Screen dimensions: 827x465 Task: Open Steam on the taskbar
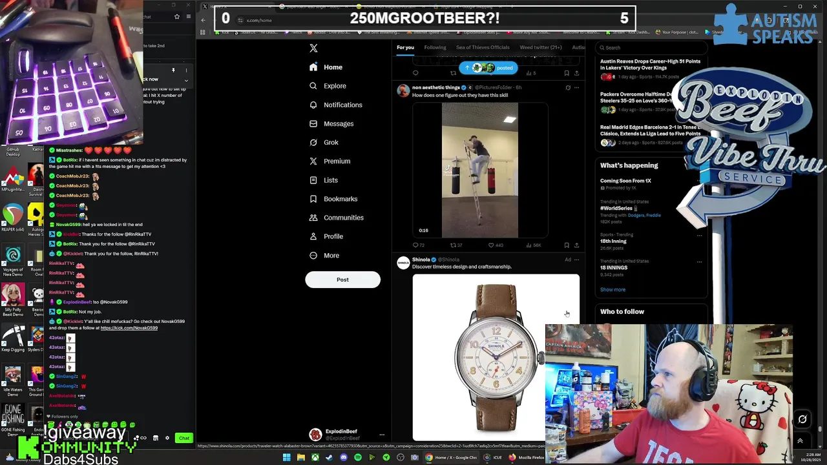(329, 457)
